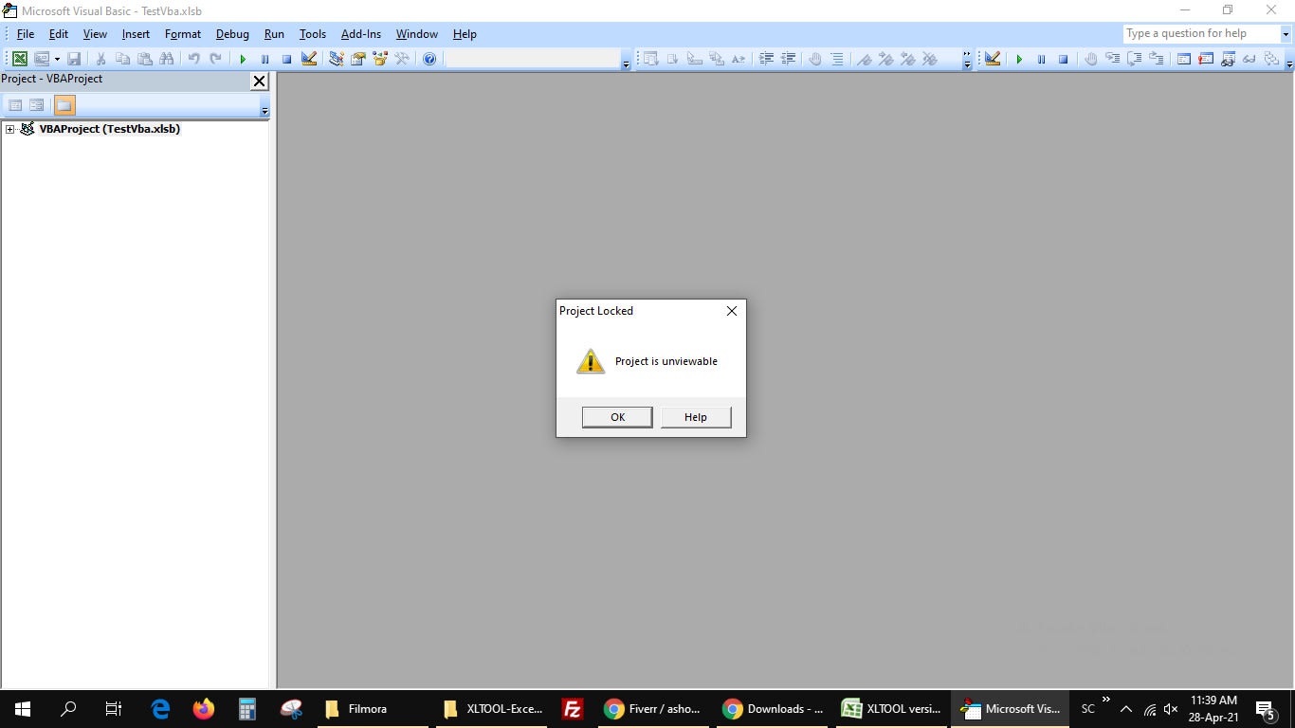Screen dimensions: 1295x728
Task: Click the blue Help question mark icon
Action: point(429,59)
